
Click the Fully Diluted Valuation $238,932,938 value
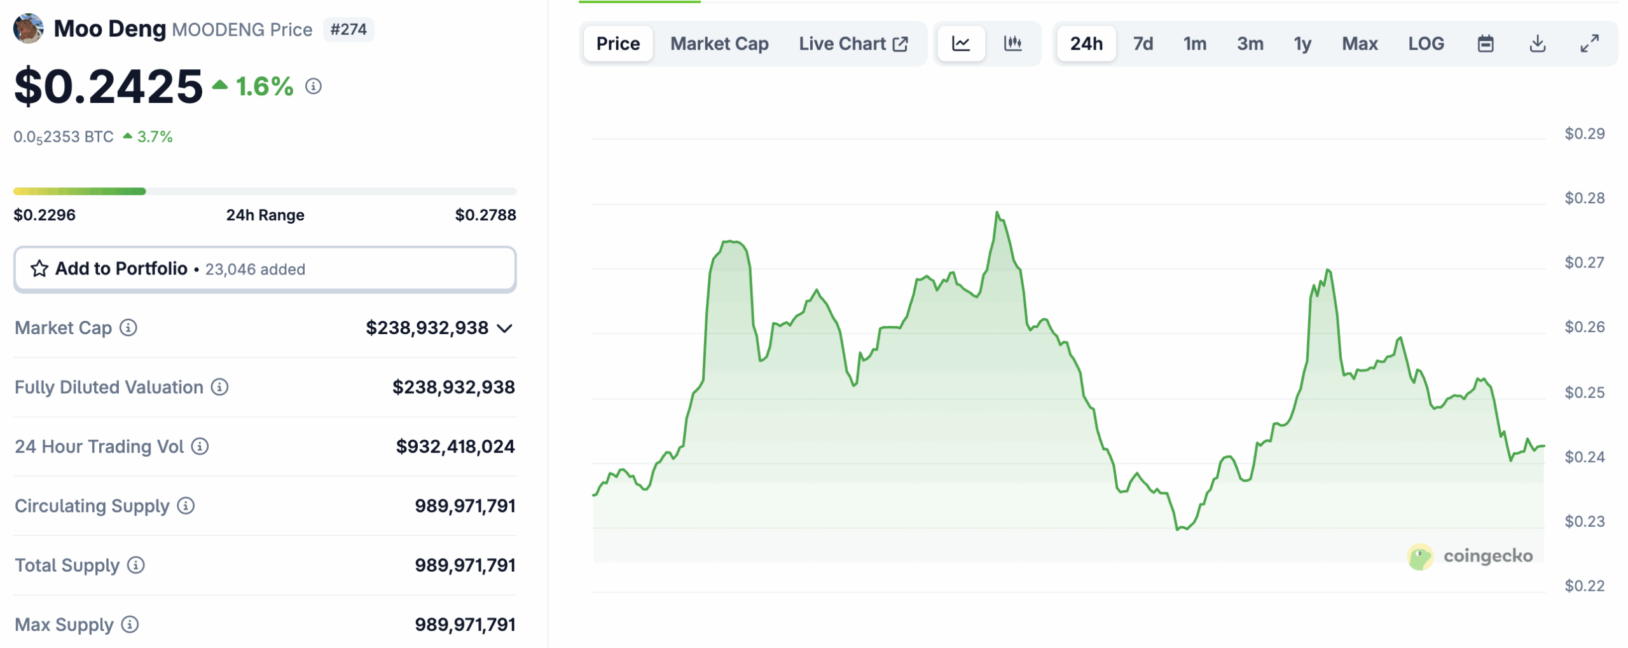coord(453,387)
